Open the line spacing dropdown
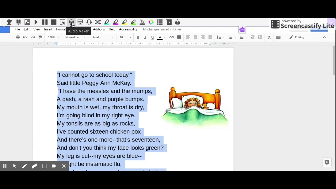 220,37
